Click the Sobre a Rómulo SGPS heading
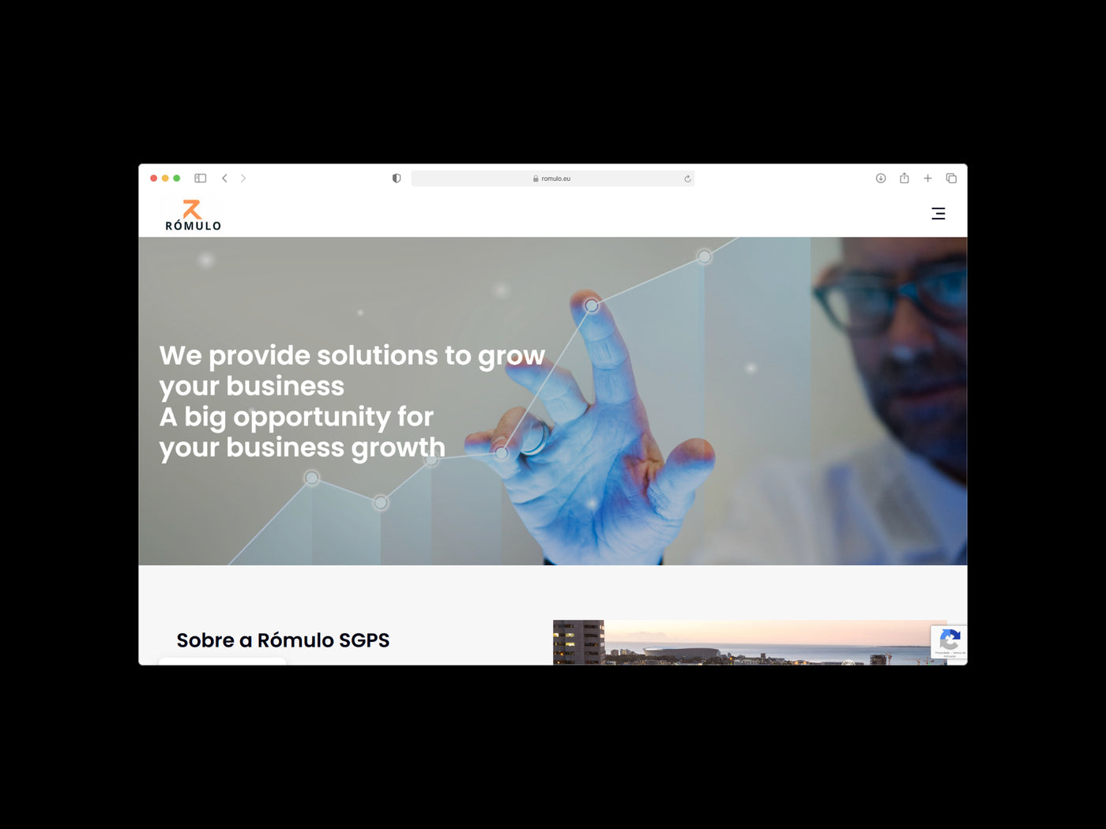 pos(283,640)
